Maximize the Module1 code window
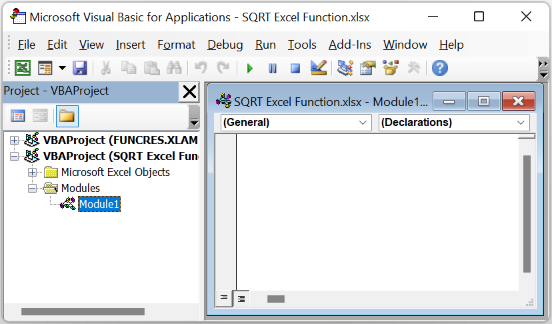This screenshot has width=552, height=324. [x=483, y=102]
